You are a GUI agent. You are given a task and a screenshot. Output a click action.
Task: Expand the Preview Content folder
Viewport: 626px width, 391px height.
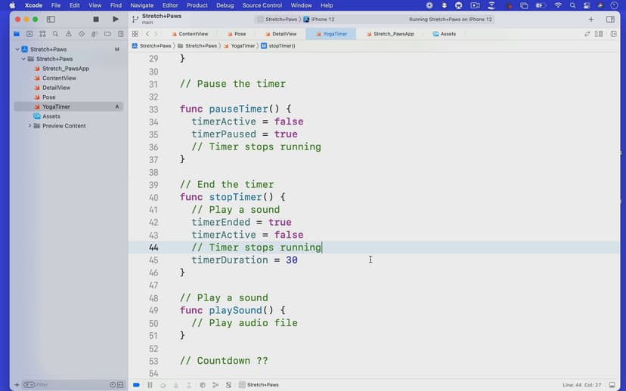coord(29,126)
